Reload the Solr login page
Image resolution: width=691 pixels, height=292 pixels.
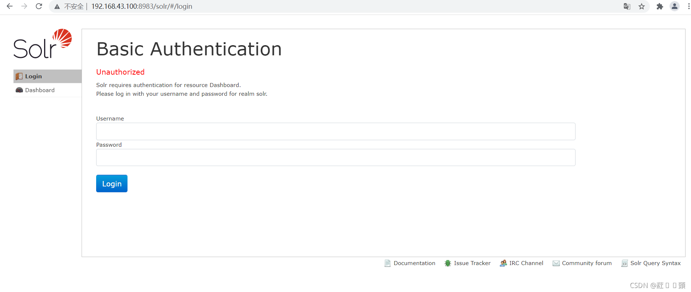[x=39, y=6]
